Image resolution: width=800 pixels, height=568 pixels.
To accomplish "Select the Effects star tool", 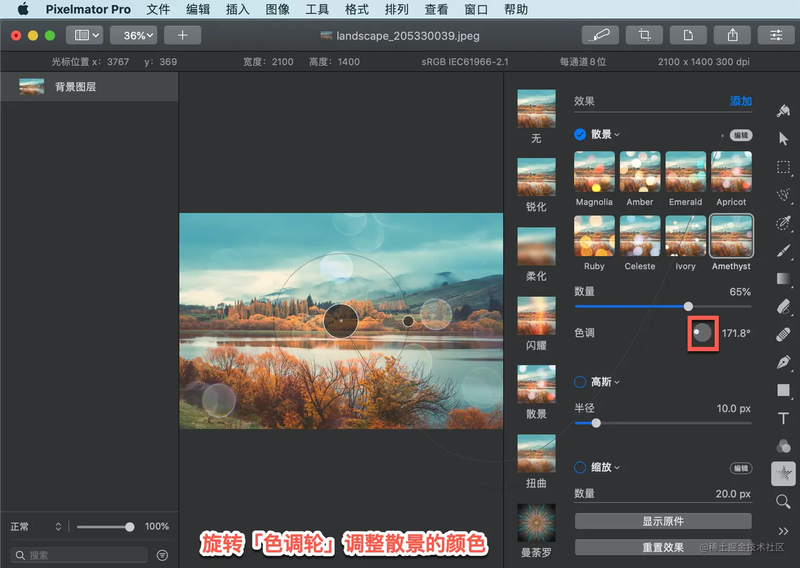I will 784,473.
